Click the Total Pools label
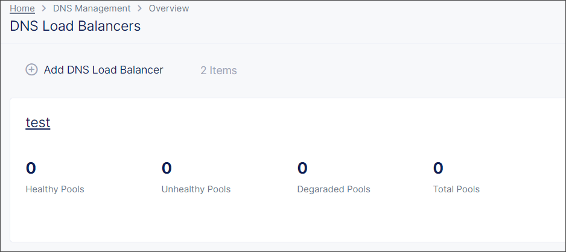The image size is (566, 252). 456,189
